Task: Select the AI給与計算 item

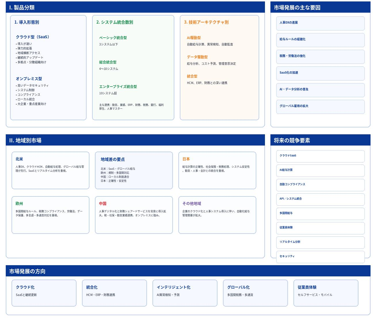Action: coord(320,171)
